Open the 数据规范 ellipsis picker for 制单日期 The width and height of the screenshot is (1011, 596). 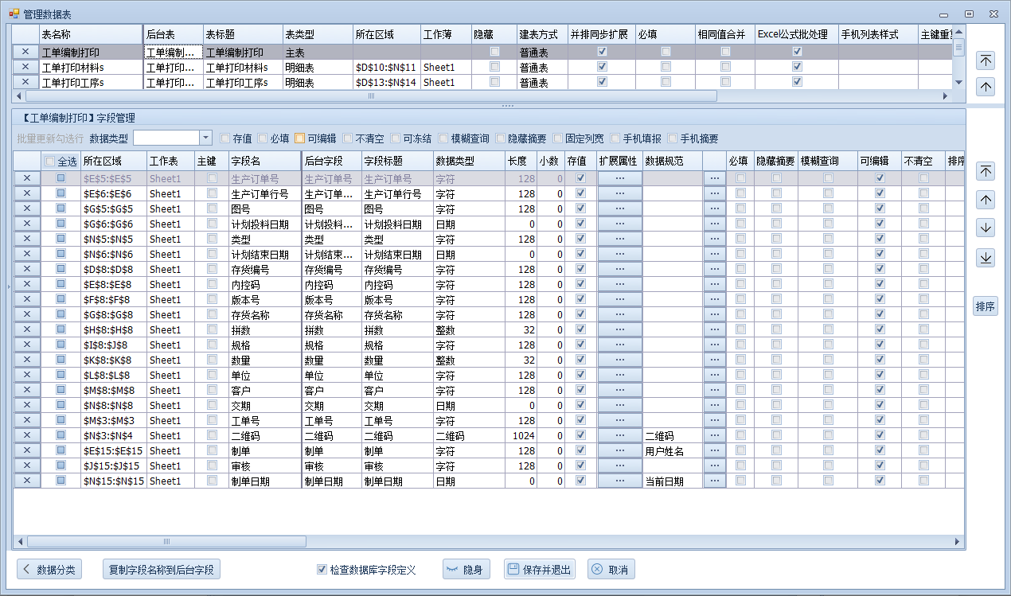click(714, 481)
